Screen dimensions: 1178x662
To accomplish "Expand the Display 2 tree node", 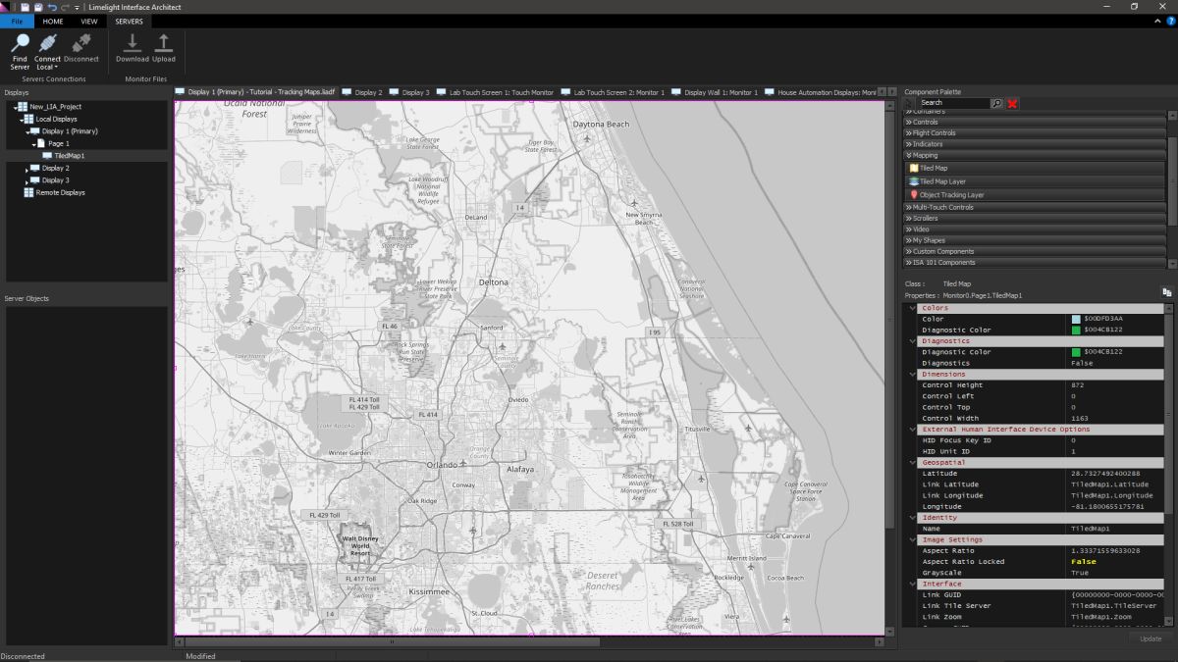I will (27, 169).
